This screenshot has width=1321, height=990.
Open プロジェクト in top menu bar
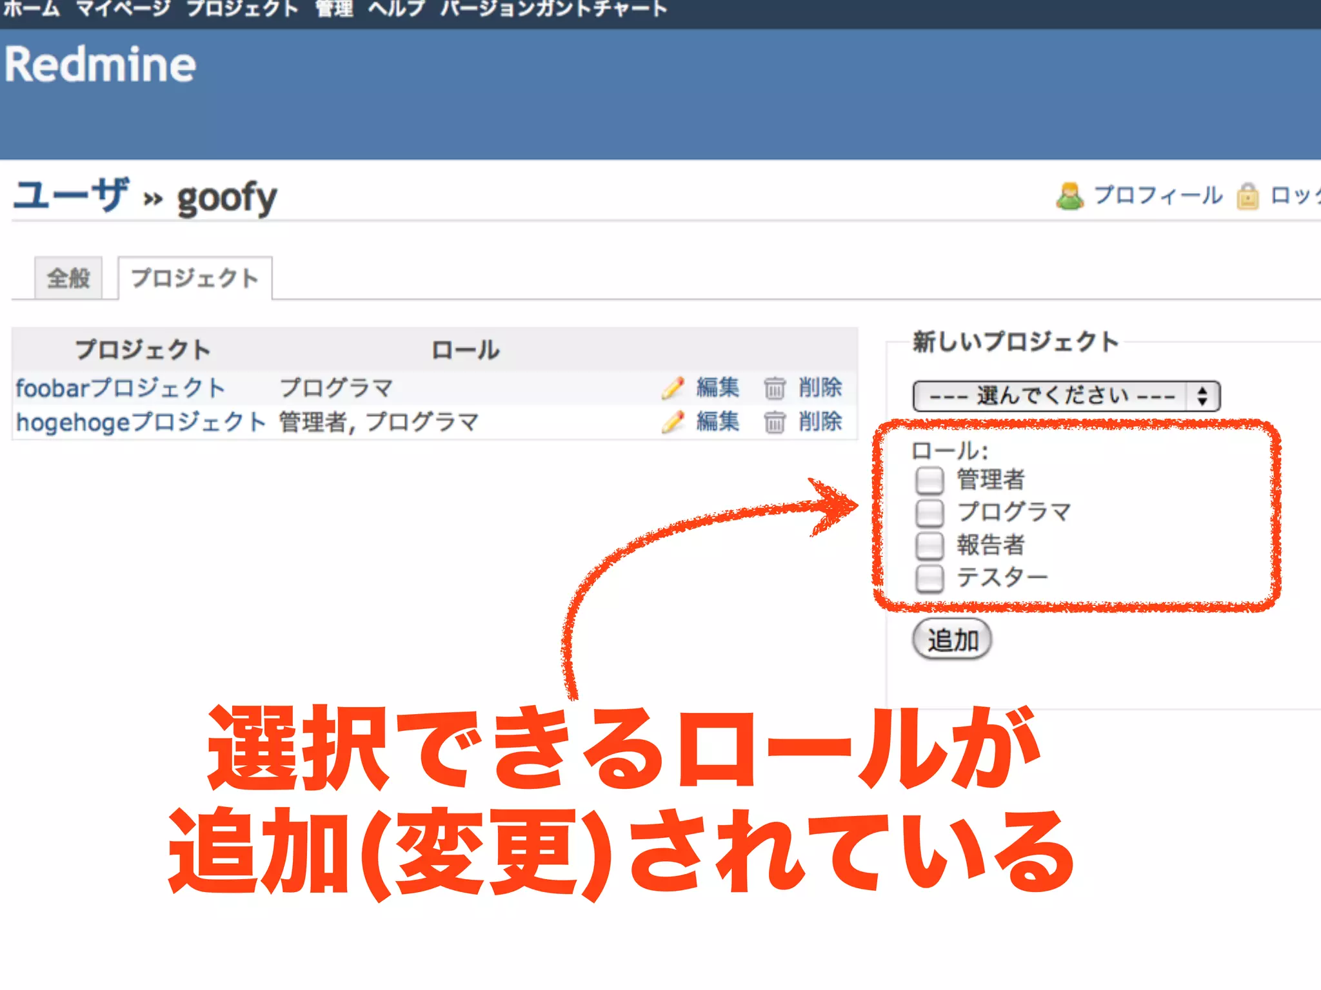243,9
